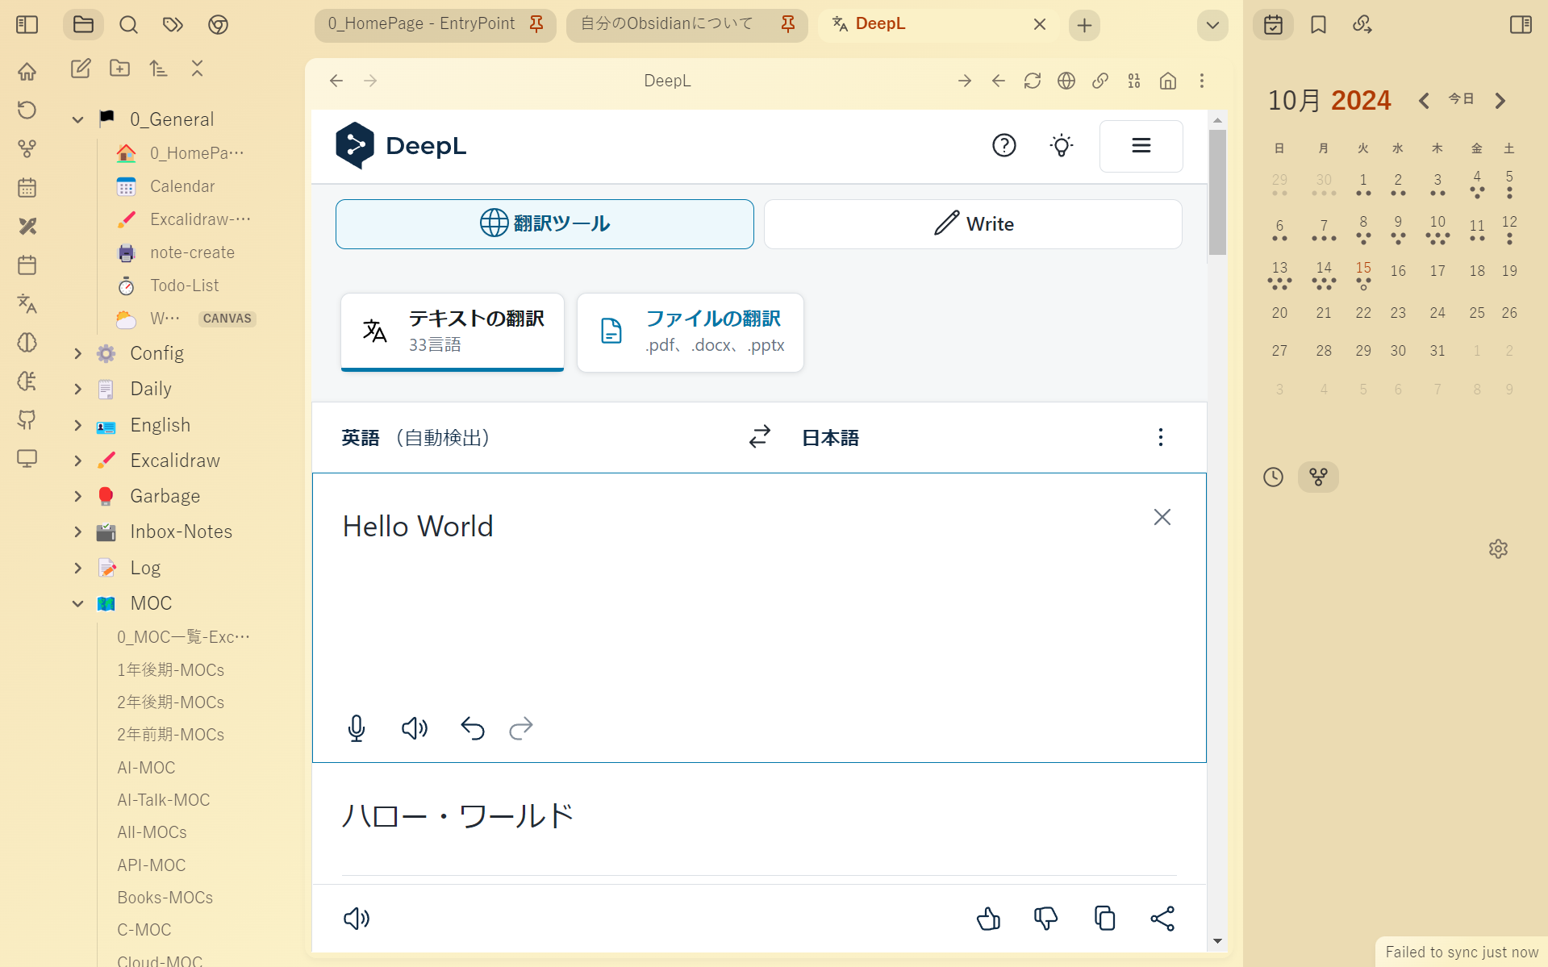1548x967 pixels.
Task: Open the DeepL hamburger menu
Action: coord(1141,146)
